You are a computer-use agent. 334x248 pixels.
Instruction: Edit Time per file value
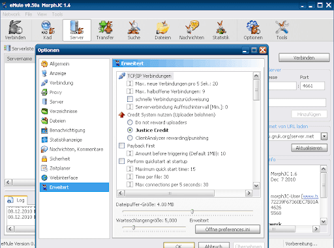pyautogui.click(x=152, y=177)
